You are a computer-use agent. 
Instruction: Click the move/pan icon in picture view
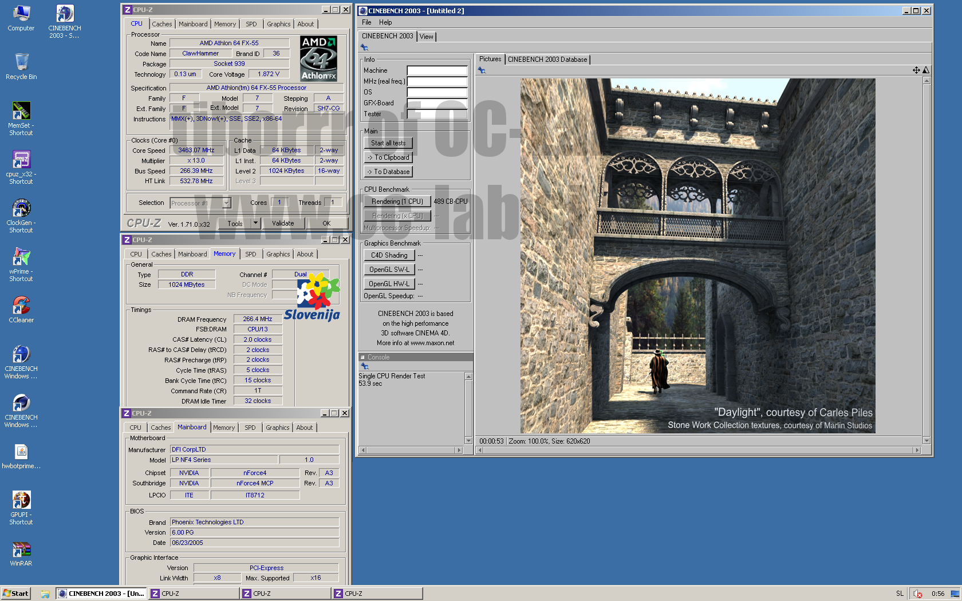916,70
